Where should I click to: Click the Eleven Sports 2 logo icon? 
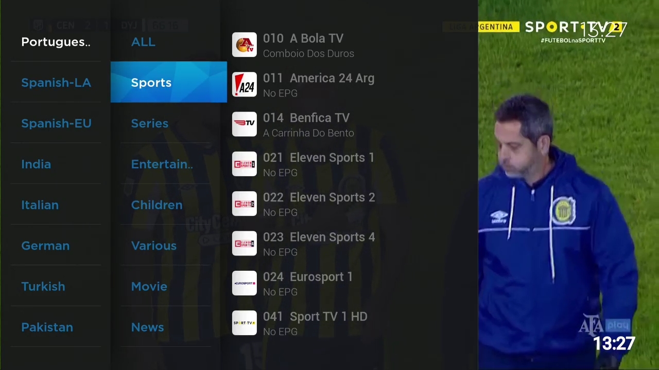click(x=244, y=204)
